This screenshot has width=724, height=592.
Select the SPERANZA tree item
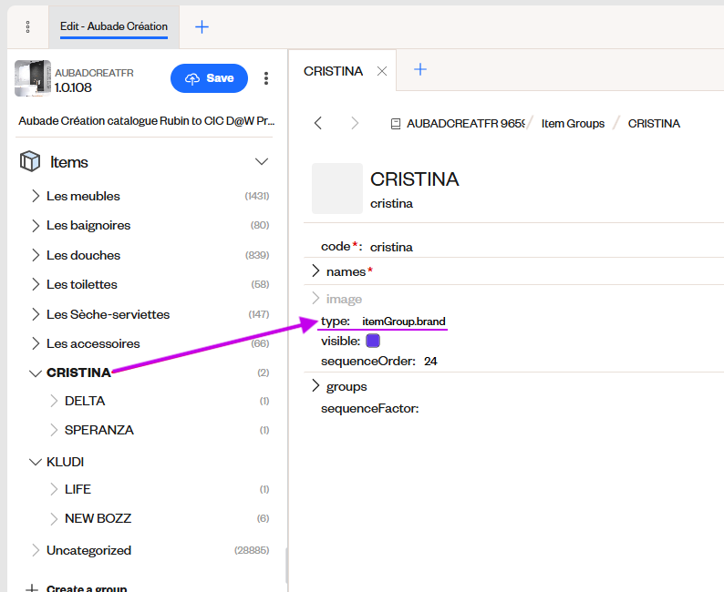[99, 430]
